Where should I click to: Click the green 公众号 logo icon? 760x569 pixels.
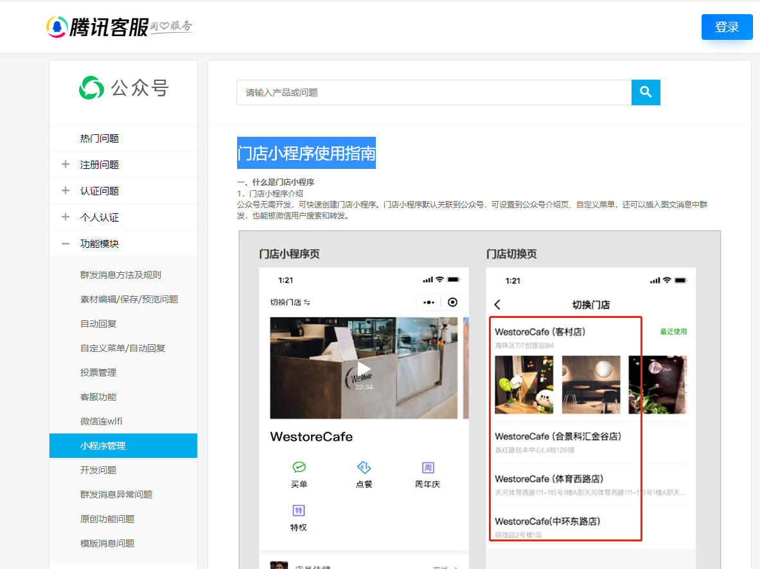point(91,88)
